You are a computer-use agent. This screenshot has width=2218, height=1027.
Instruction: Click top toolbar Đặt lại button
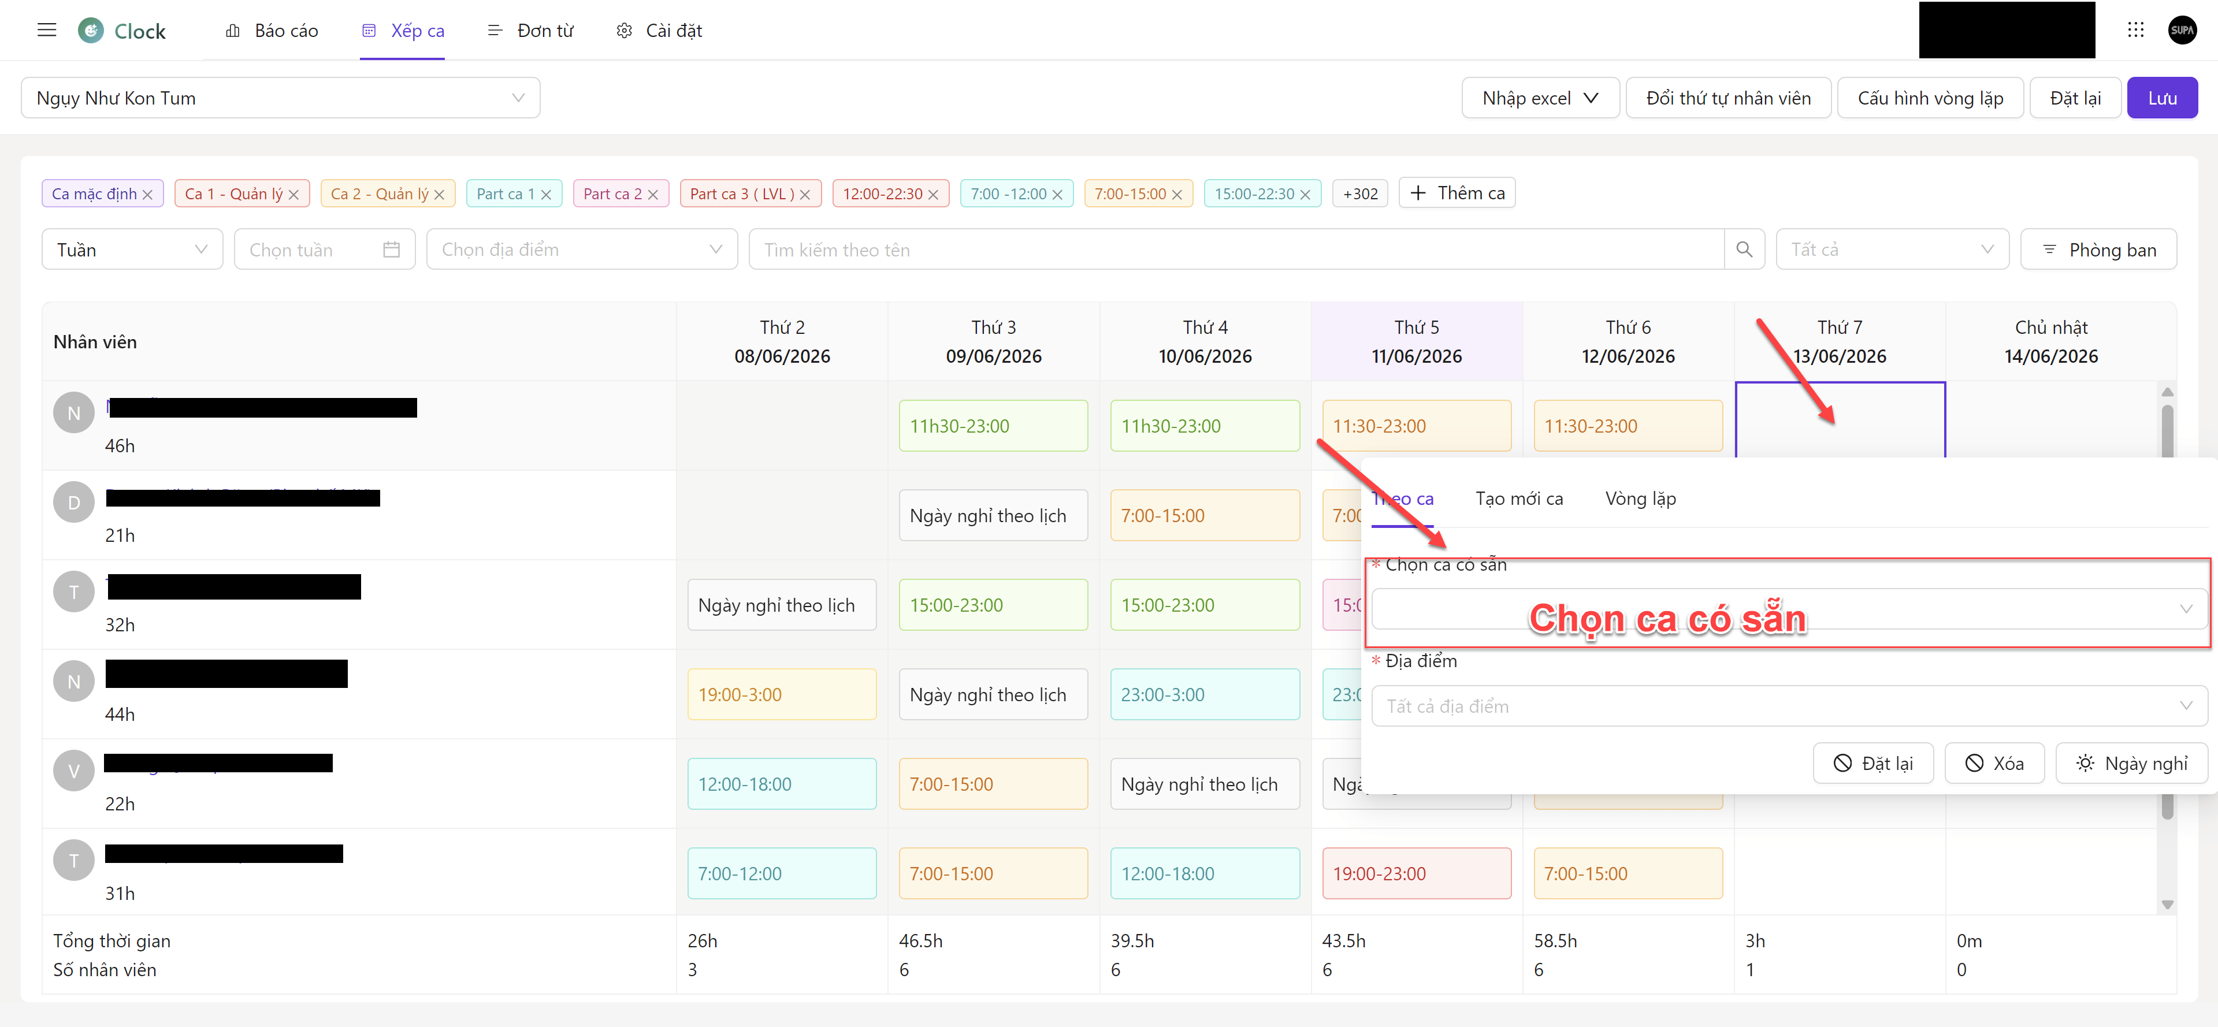click(2075, 98)
